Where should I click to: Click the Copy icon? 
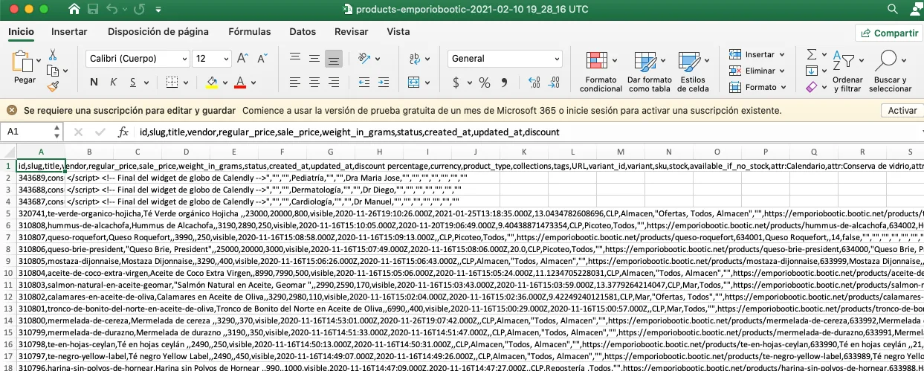tap(51, 71)
